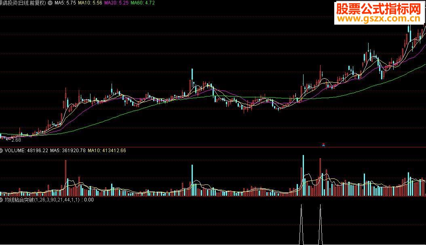The width and height of the screenshot is (426, 245).
Task: Select the MA20: 5.25 label
Action: [116, 3]
